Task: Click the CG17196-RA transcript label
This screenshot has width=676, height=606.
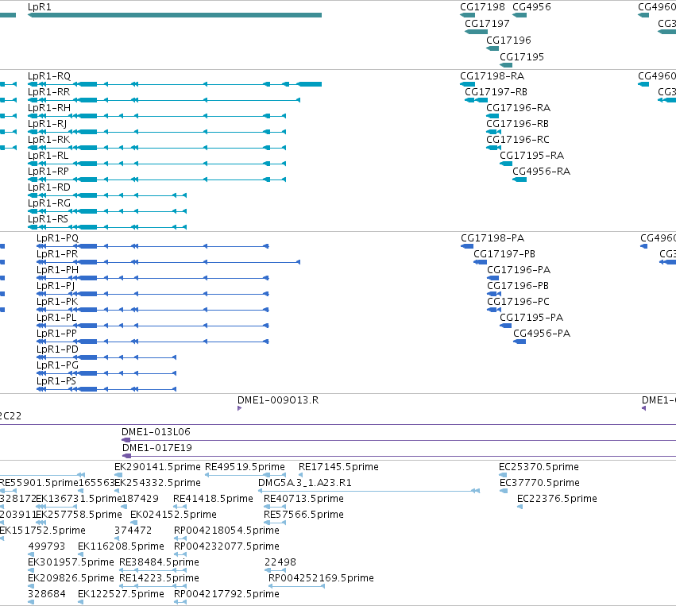Action: 519,108
